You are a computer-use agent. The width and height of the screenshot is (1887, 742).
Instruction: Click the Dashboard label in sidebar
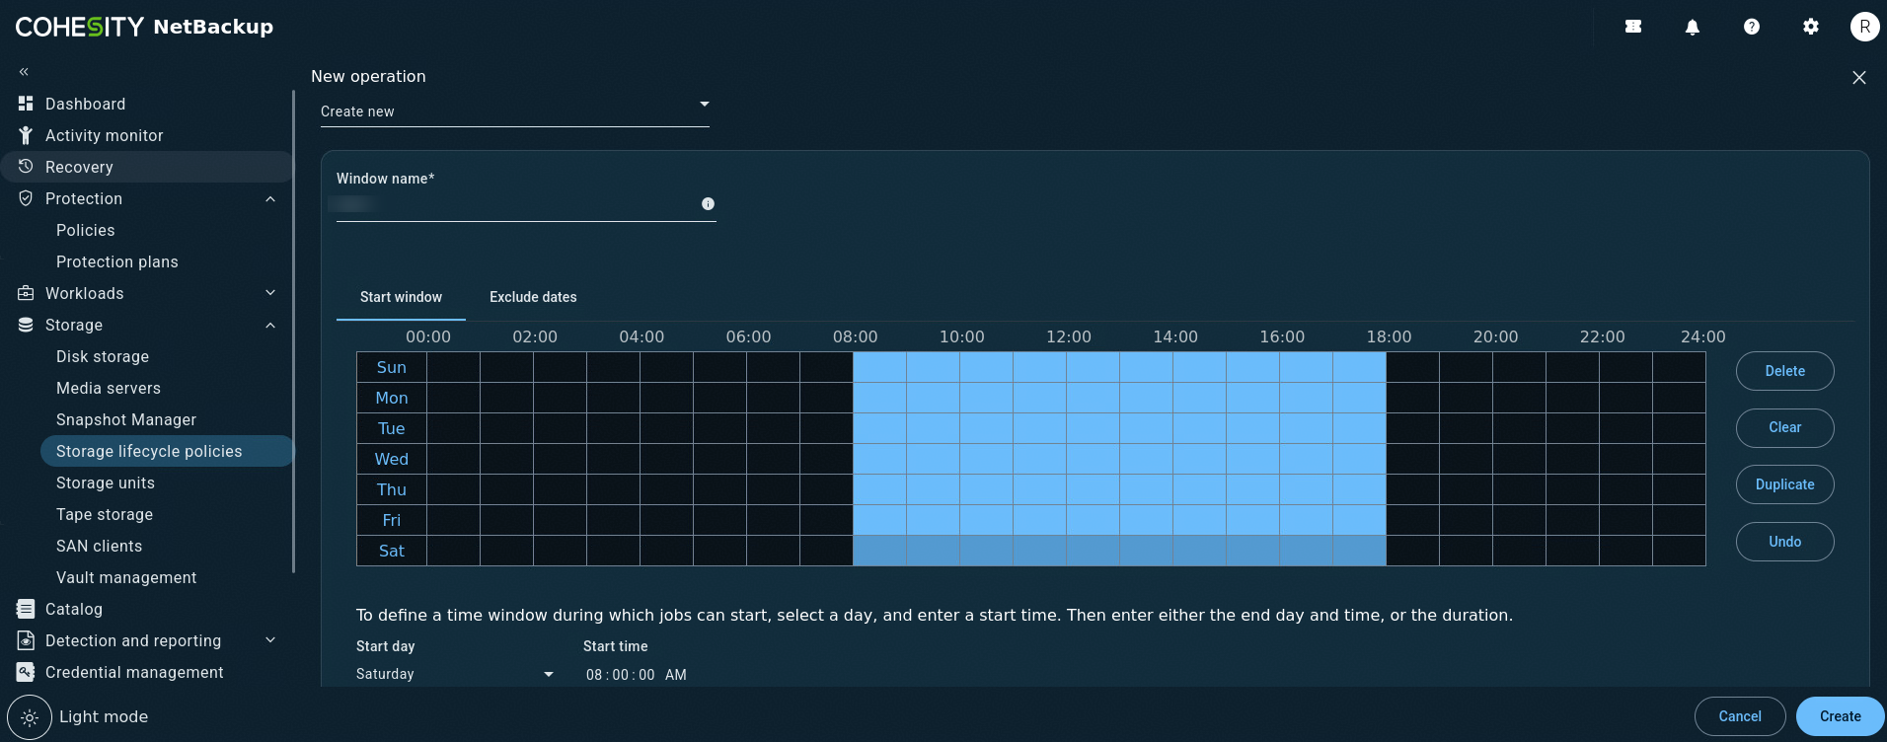point(86,104)
